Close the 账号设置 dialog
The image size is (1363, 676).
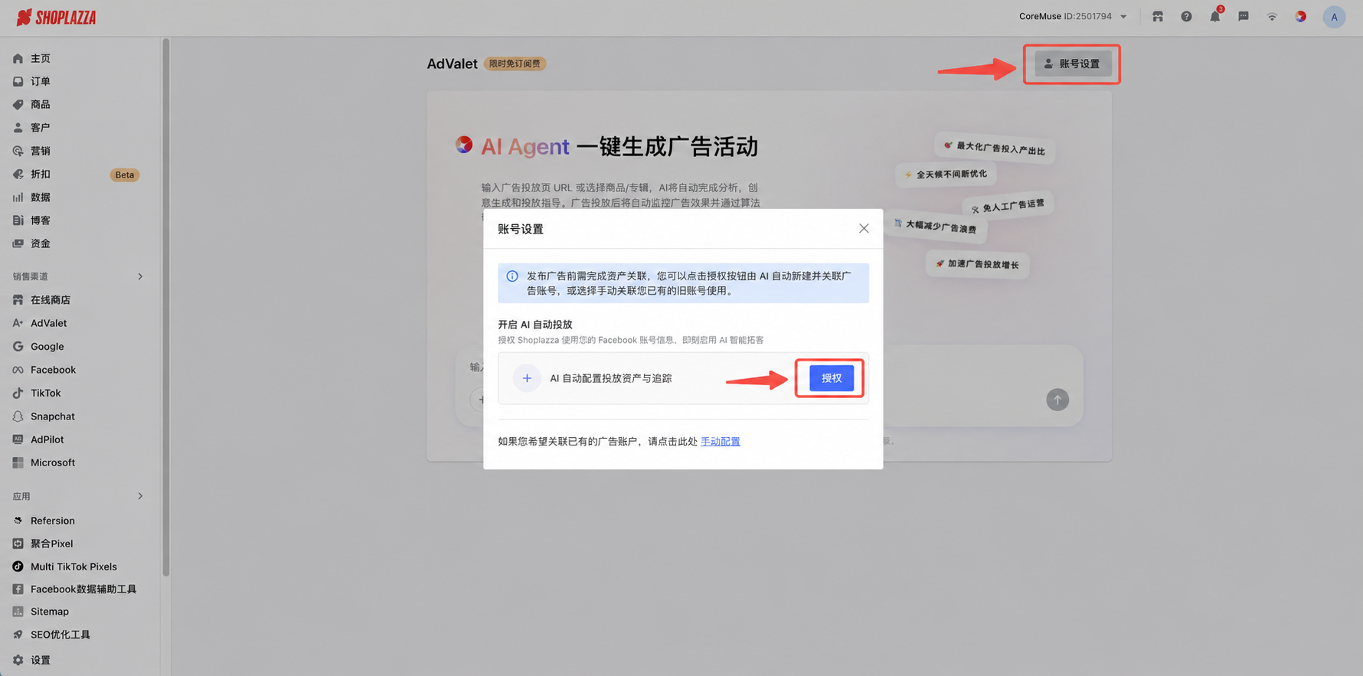point(864,228)
